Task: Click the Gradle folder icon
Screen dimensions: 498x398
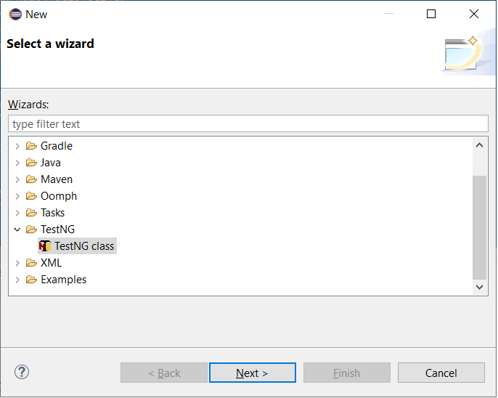Action: 31,146
